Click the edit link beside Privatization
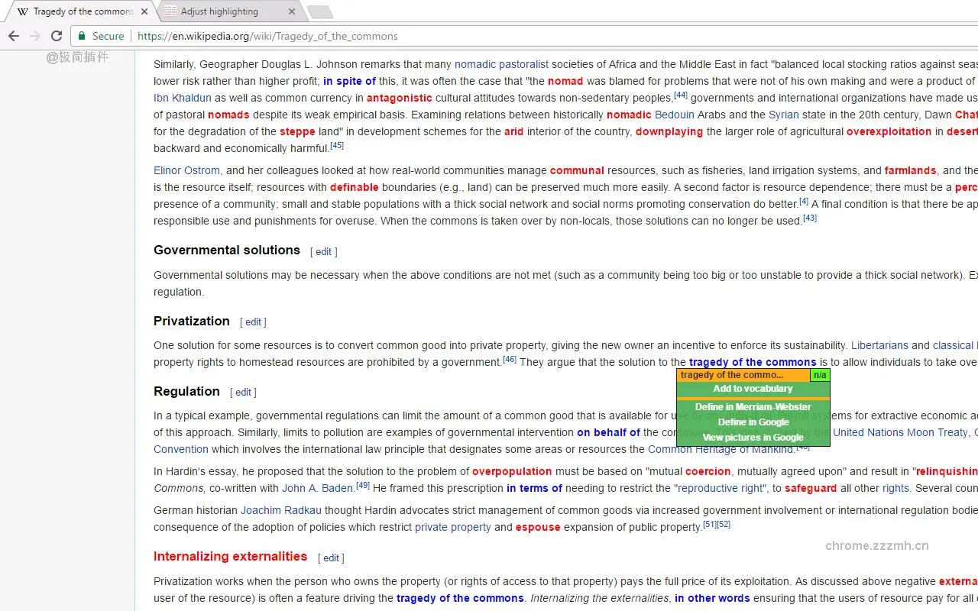Screen dimensions: 978x611 point(253,322)
